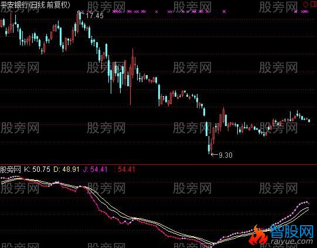Click the indicator name 股旁网 in the lower panel

[11, 169]
